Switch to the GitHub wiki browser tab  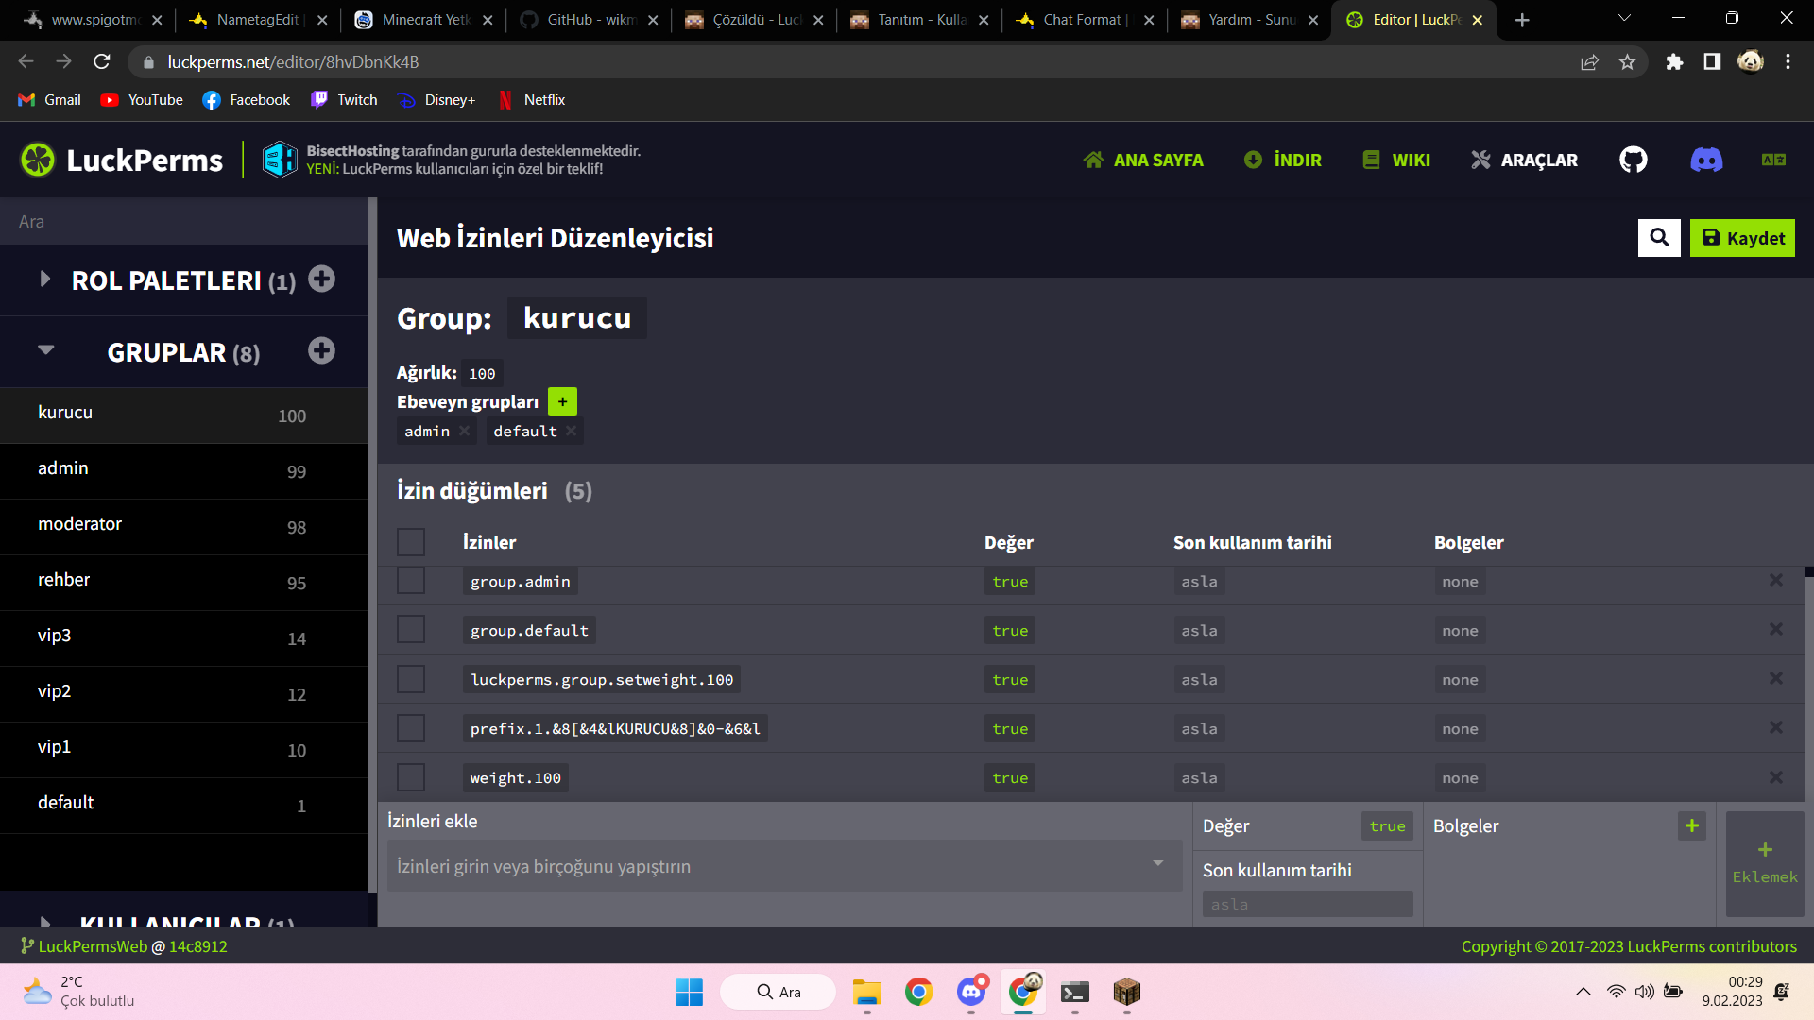click(x=590, y=20)
